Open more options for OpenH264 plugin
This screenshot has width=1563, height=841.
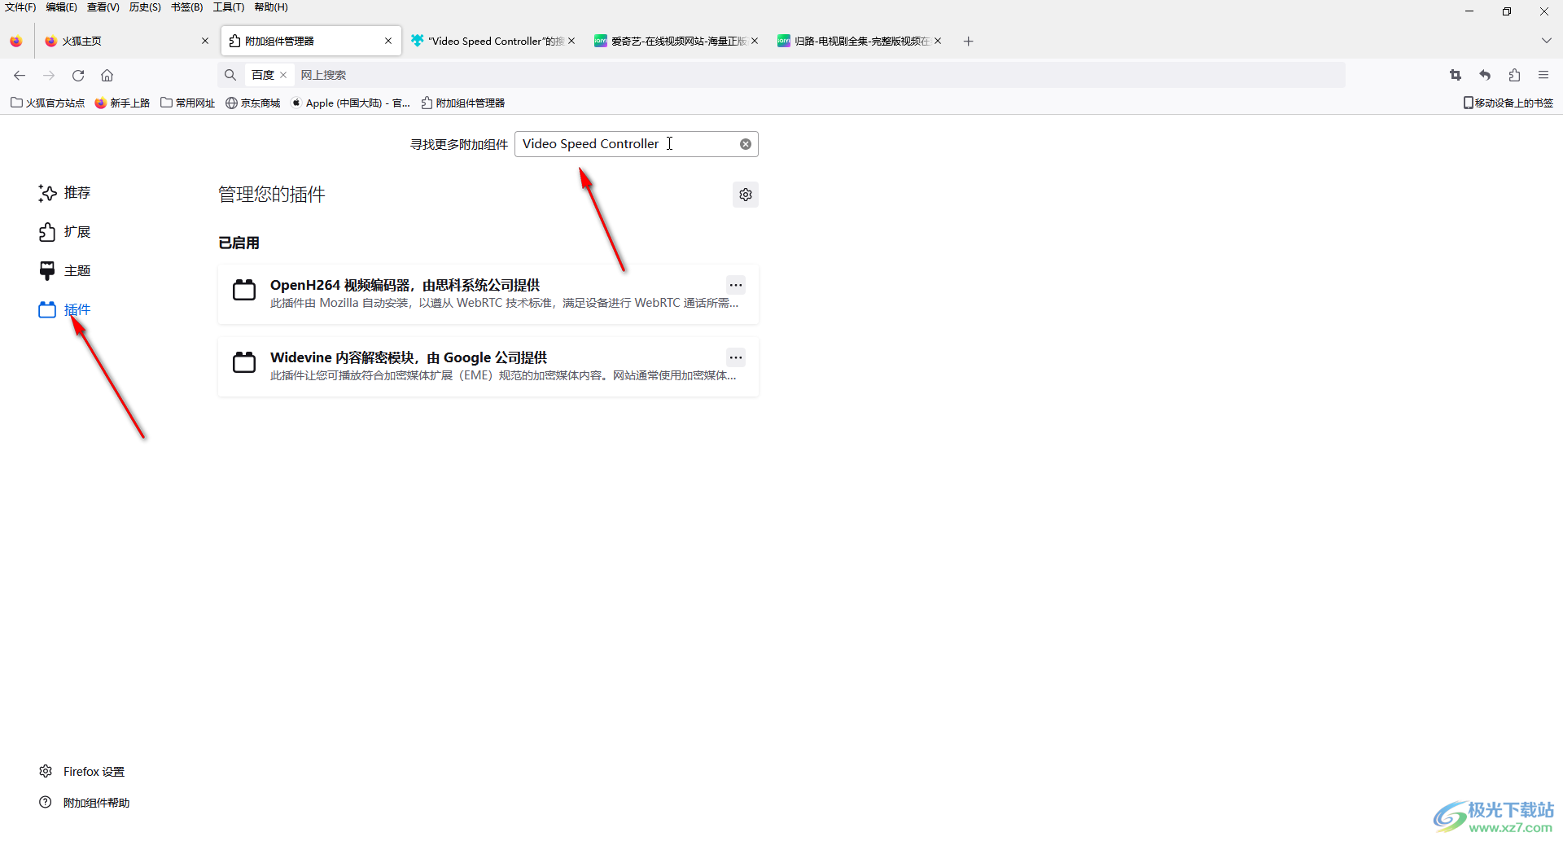(x=736, y=285)
